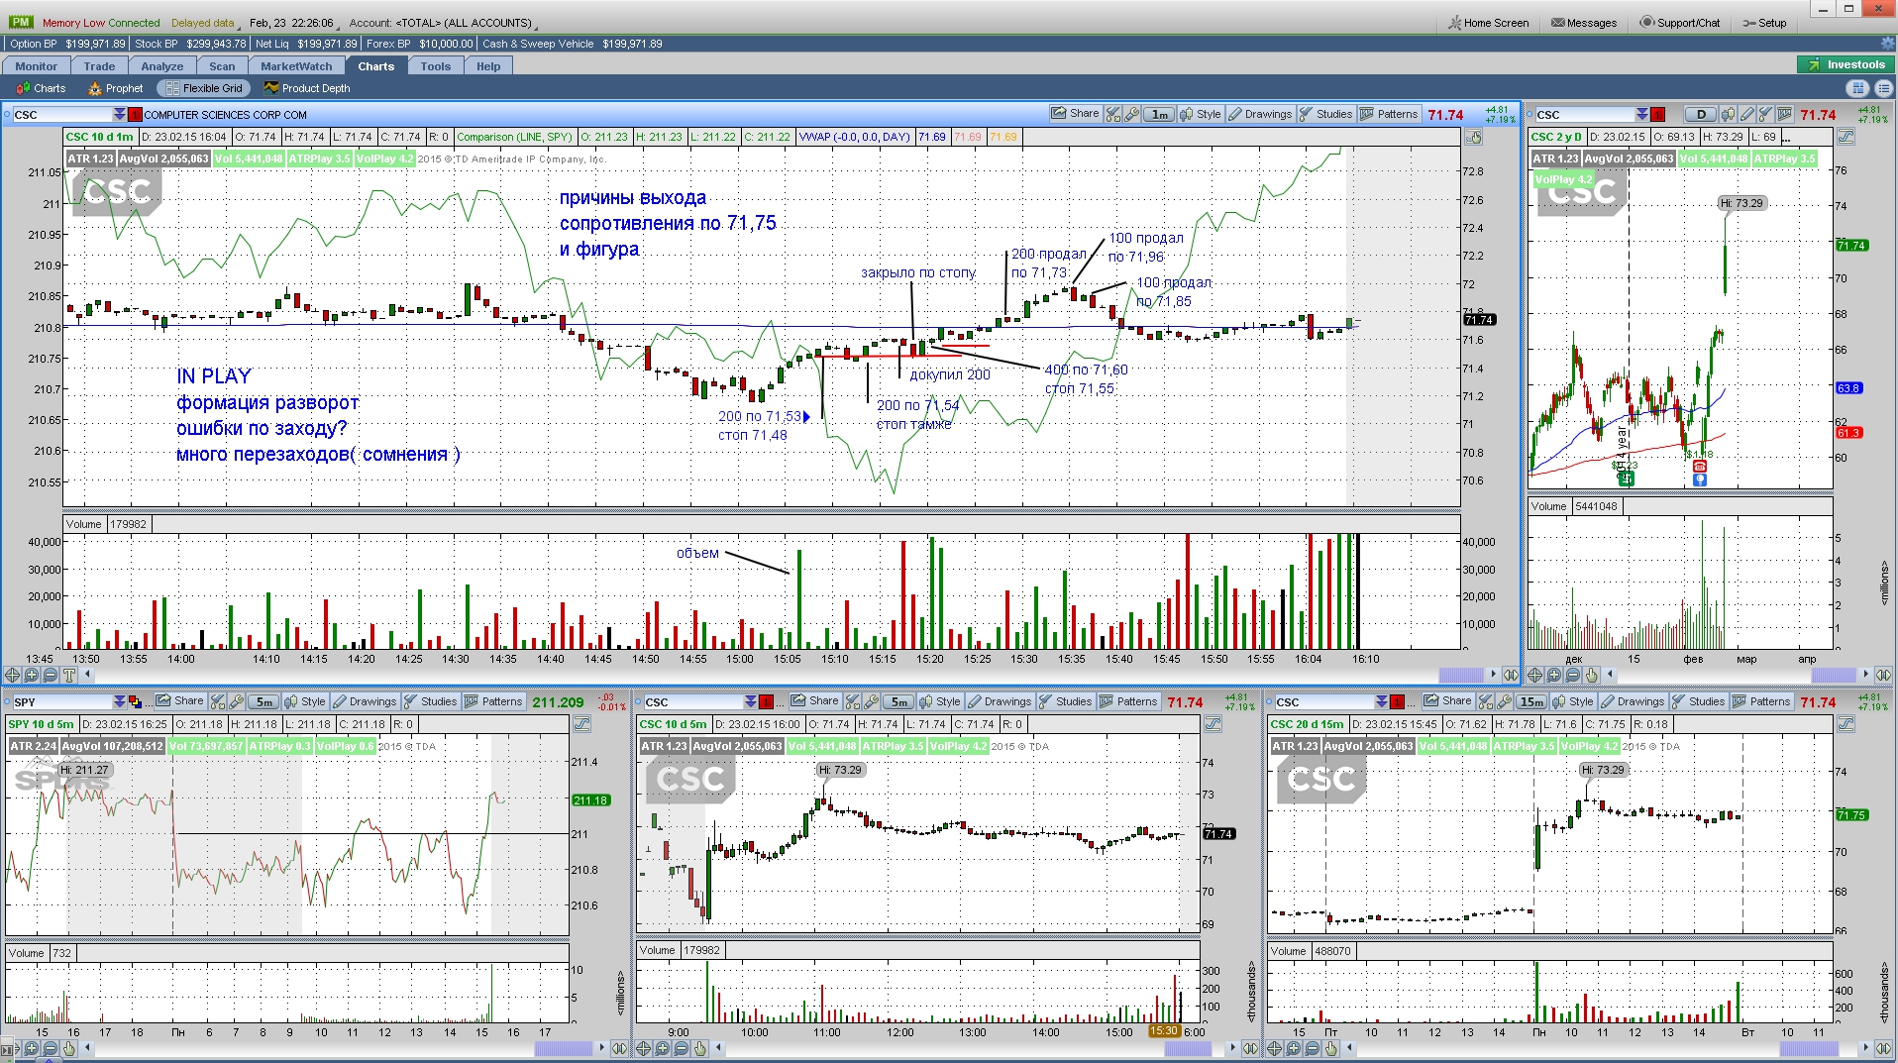Image resolution: width=1898 pixels, height=1063 pixels.
Task: Share the main CSC 1m chart
Action: point(1075,114)
